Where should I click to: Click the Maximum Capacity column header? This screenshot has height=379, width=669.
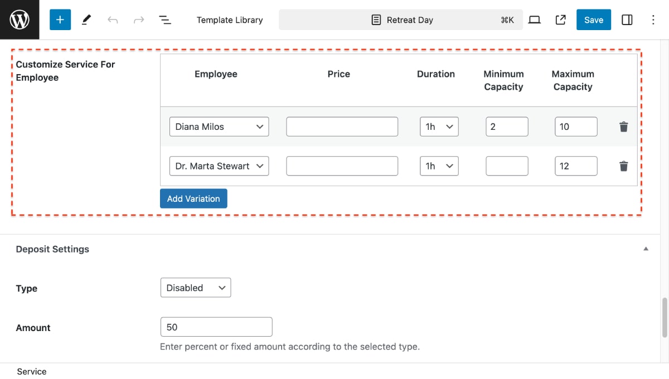tap(573, 80)
